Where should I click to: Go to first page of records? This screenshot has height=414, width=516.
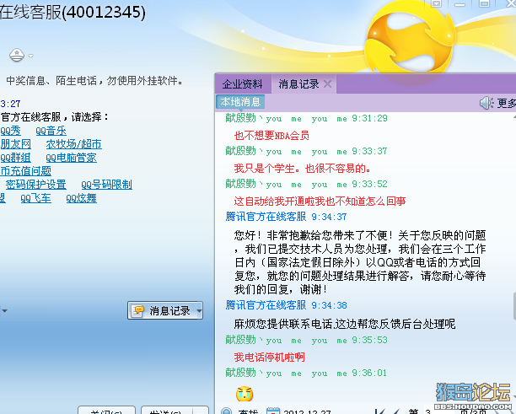tap(379, 411)
